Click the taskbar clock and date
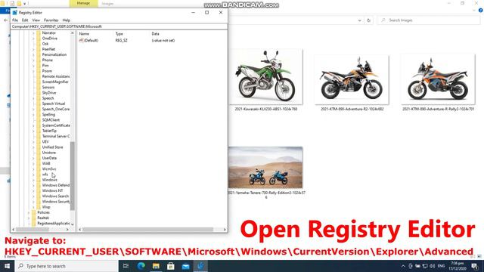Viewport: 484px width, 272px height. (457, 266)
